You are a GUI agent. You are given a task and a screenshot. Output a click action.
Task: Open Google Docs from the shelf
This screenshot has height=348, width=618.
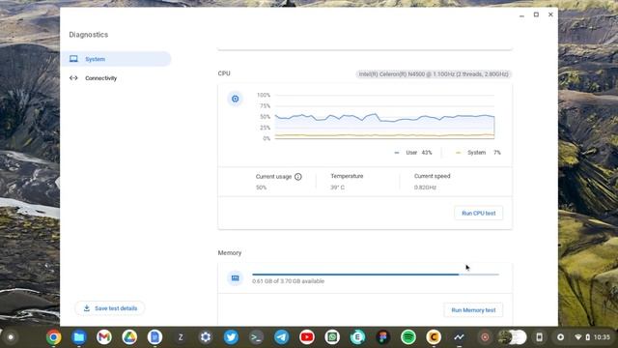click(x=154, y=337)
